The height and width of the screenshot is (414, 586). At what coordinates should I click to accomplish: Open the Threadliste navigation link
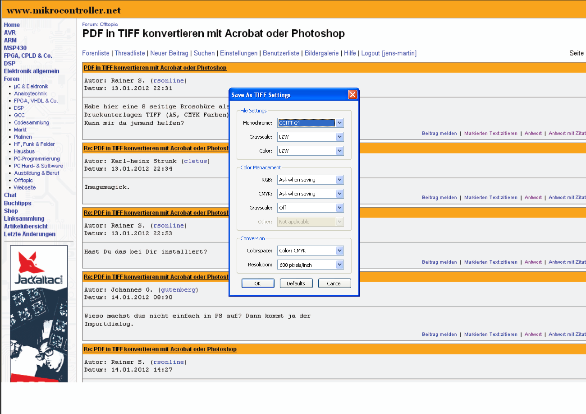coord(130,53)
